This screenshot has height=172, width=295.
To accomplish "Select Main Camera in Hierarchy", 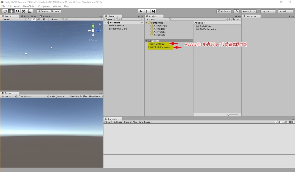I will tap(116, 26).
